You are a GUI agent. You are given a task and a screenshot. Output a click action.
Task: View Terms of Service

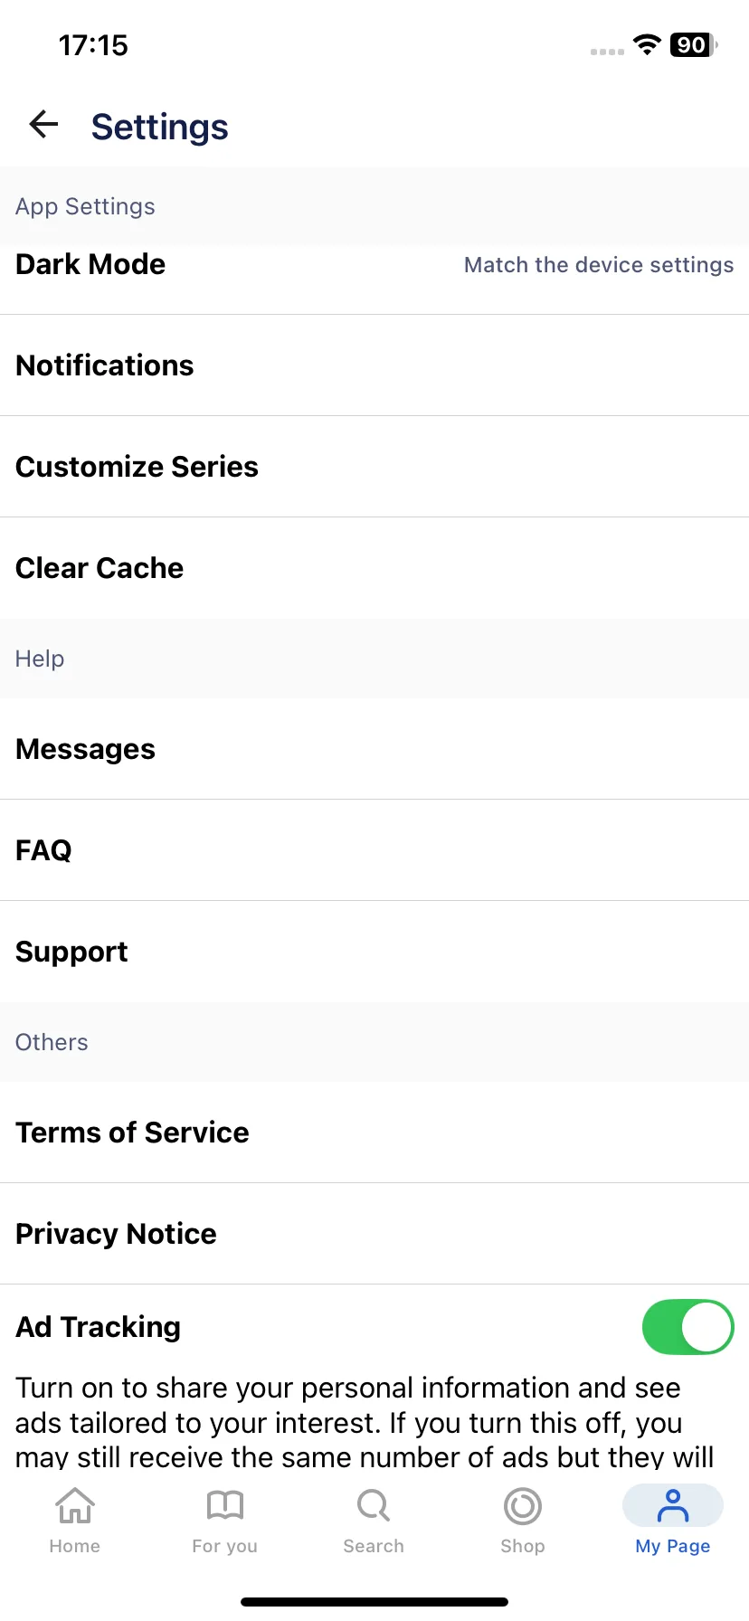tap(374, 1133)
